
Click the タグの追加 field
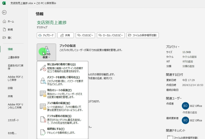[188, 62]
